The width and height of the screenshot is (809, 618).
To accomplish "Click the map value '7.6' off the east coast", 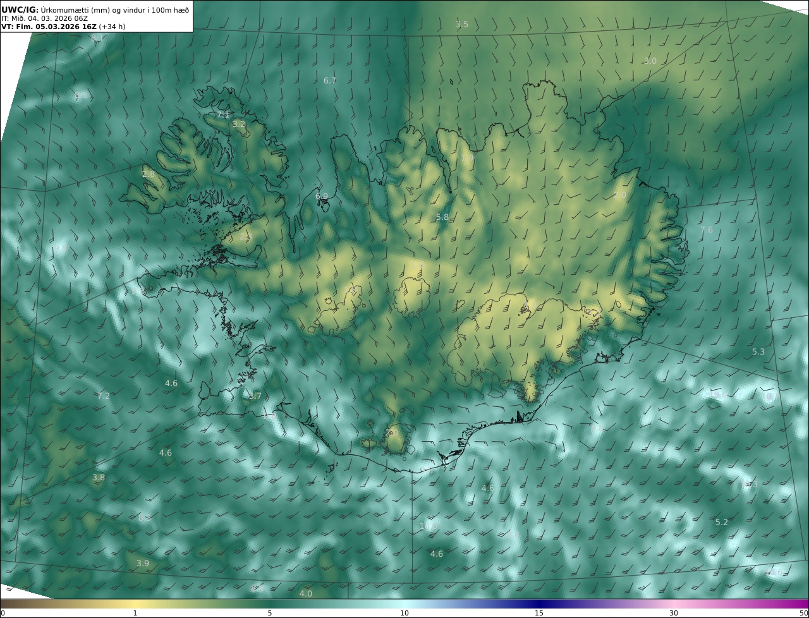I will (707, 230).
